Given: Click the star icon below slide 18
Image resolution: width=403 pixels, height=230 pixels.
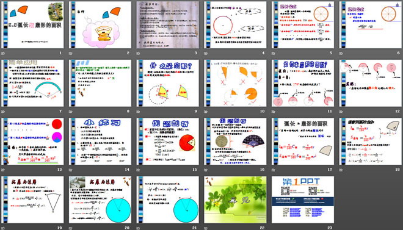Looking at the screenshot, I should coord(341,170).
